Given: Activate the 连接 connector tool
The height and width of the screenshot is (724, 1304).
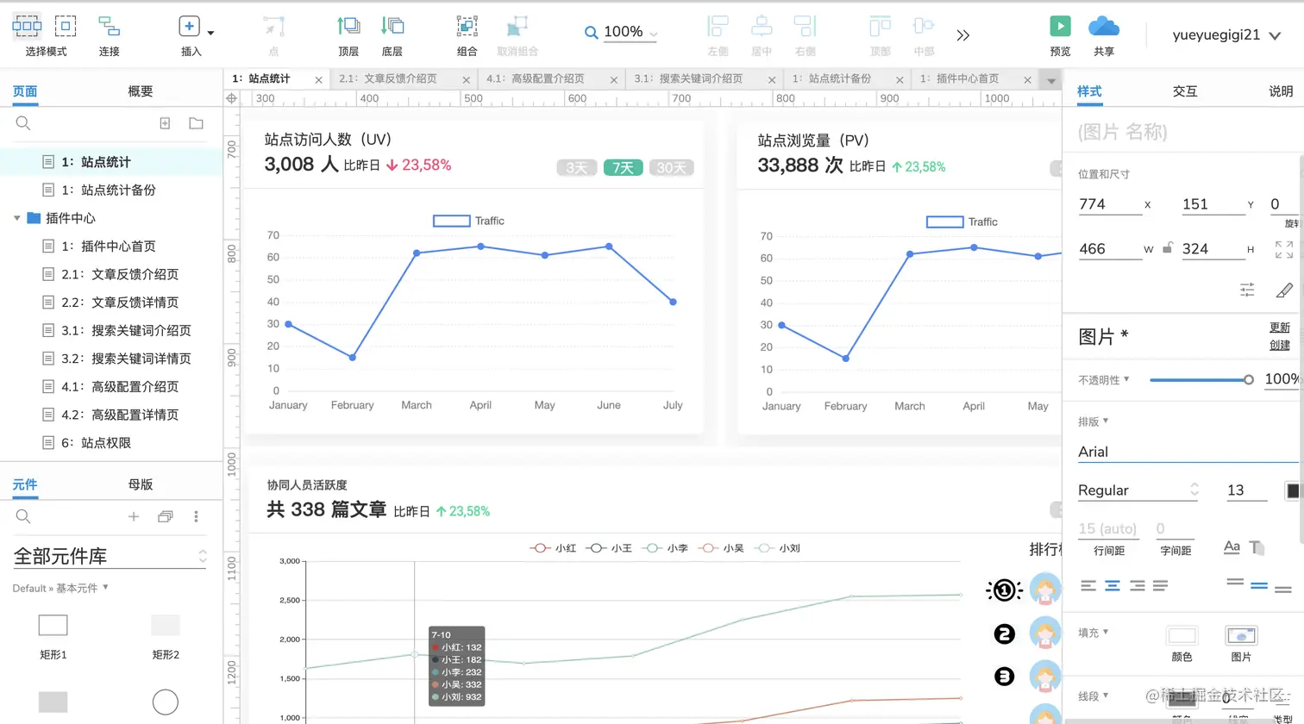Looking at the screenshot, I should (109, 26).
